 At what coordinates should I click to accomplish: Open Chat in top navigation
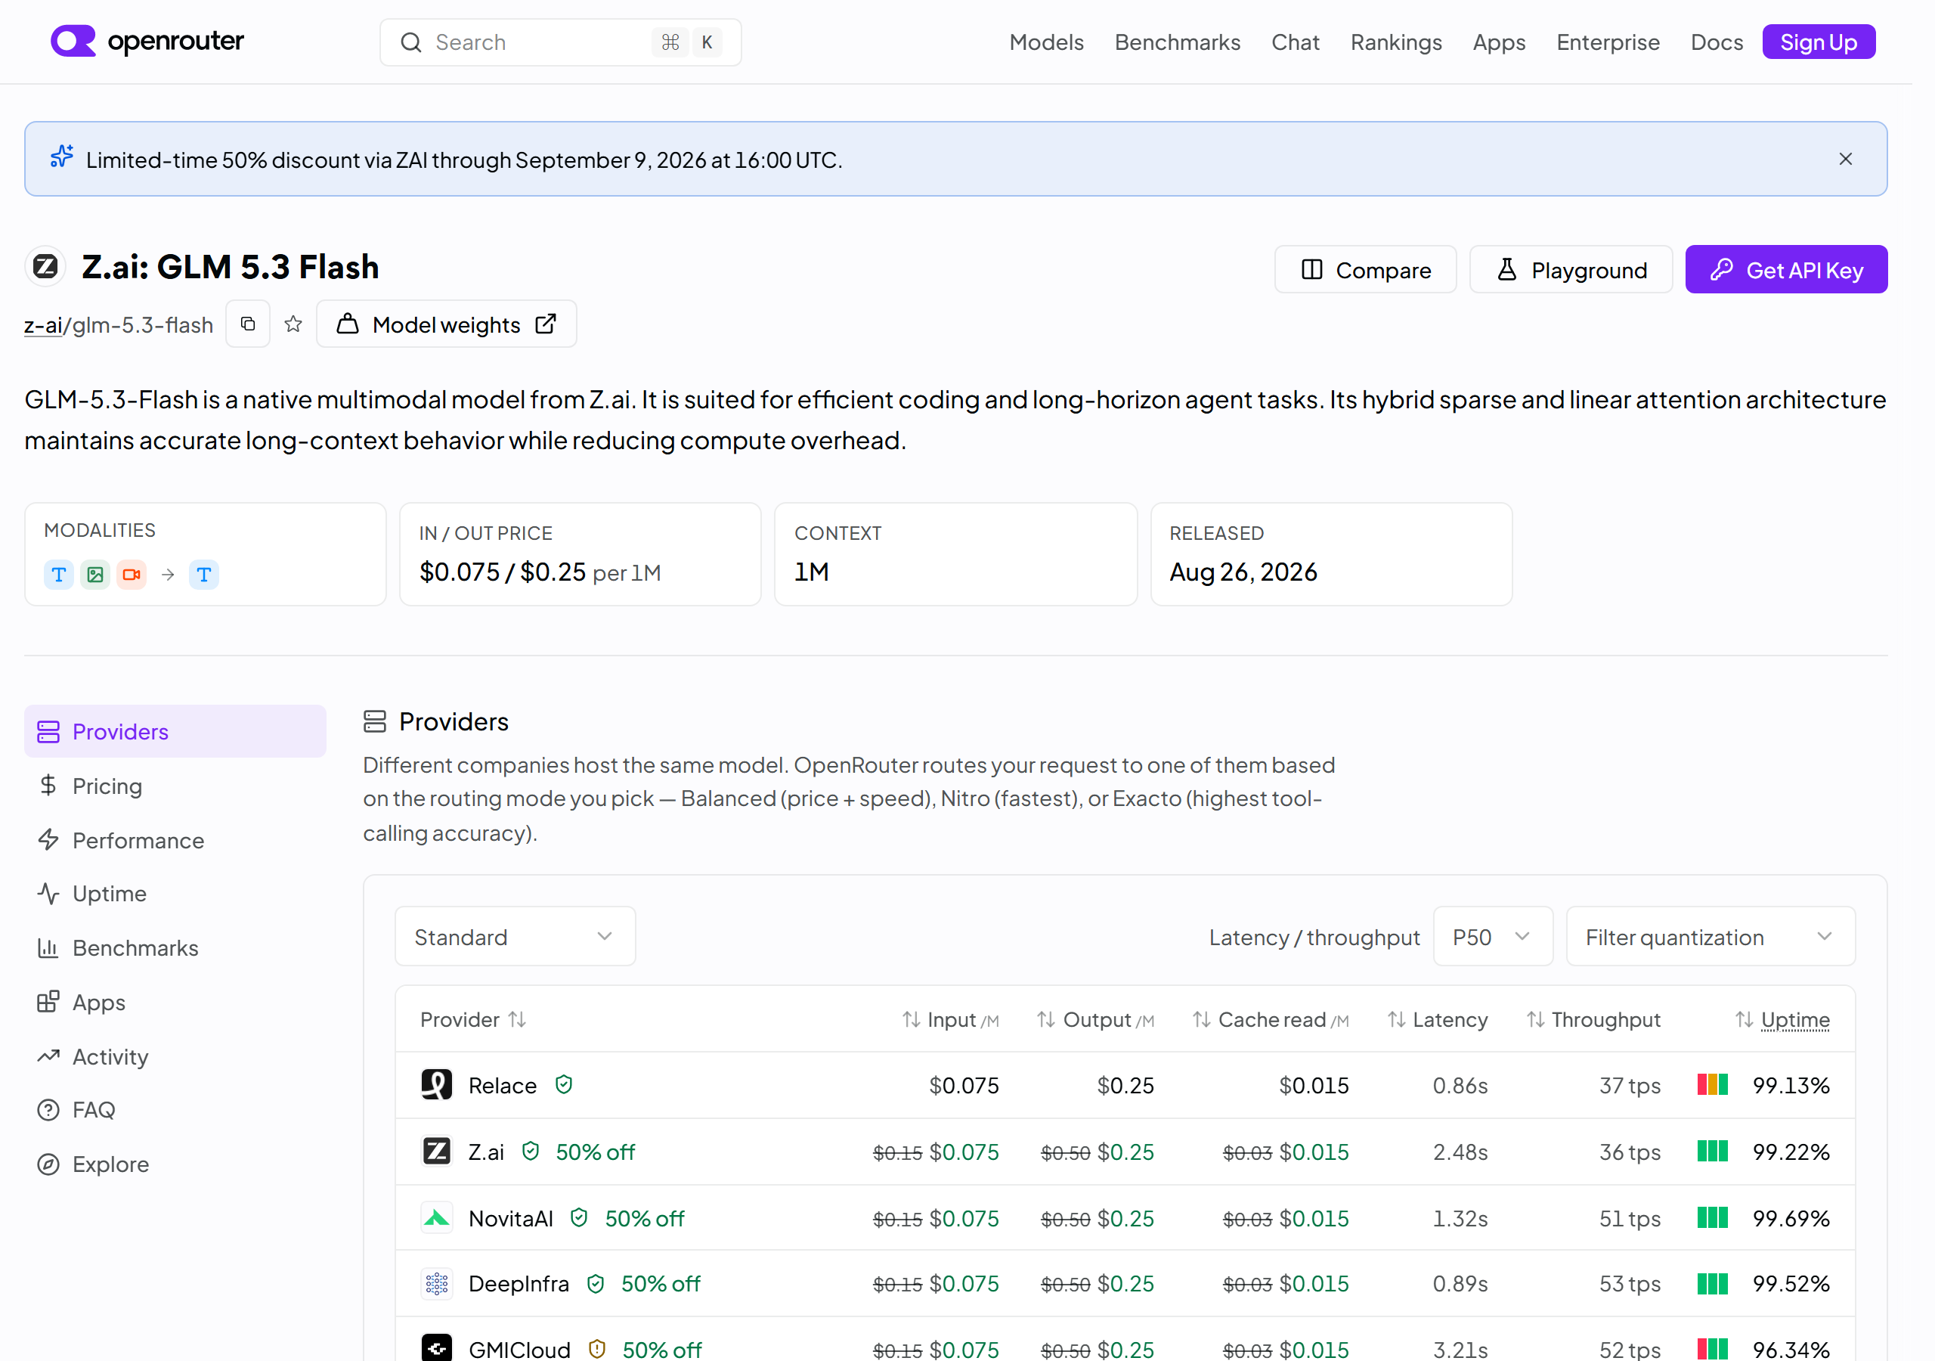tap(1295, 42)
